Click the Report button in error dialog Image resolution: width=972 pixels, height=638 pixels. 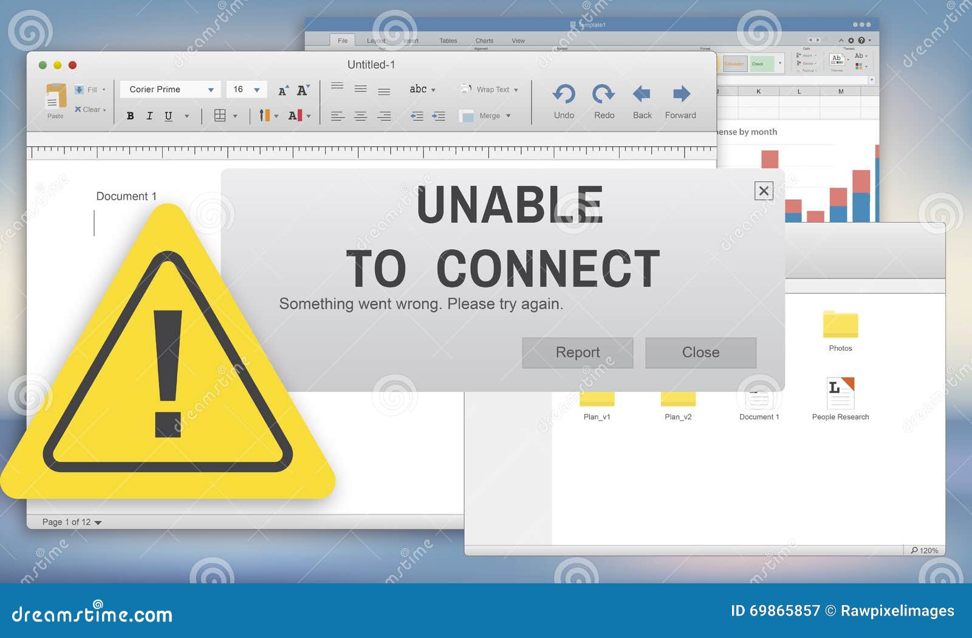(577, 352)
